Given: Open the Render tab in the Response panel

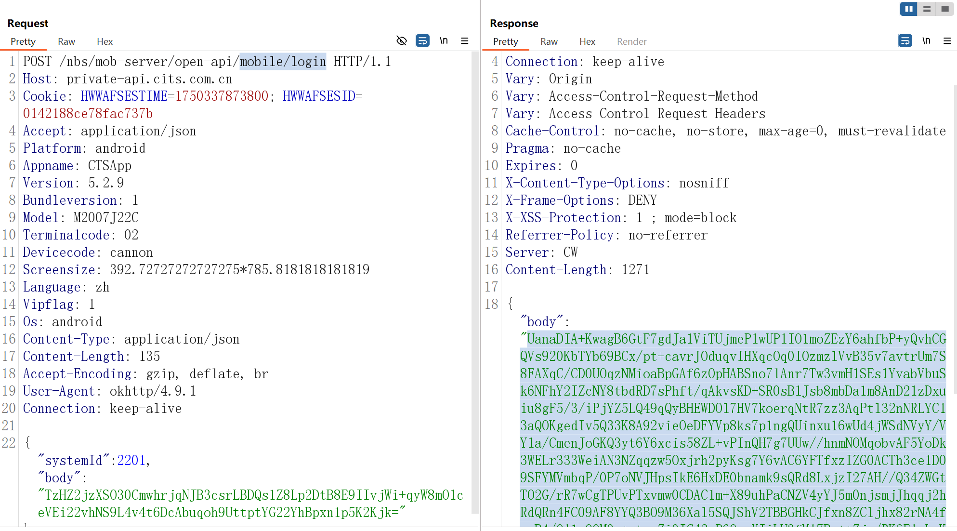Looking at the screenshot, I should click(x=631, y=42).
